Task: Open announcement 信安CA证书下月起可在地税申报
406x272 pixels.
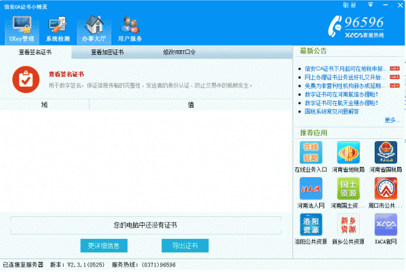Action: click(x=346, y=69)
